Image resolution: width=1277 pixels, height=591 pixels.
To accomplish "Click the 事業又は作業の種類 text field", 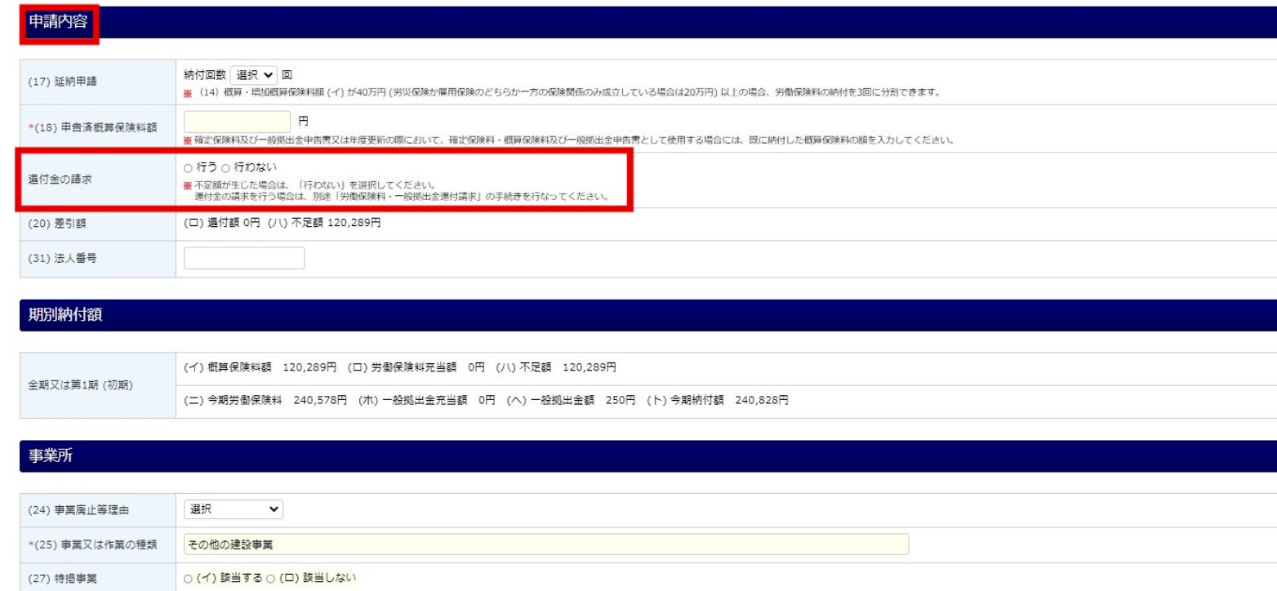I will click(546, 544).
